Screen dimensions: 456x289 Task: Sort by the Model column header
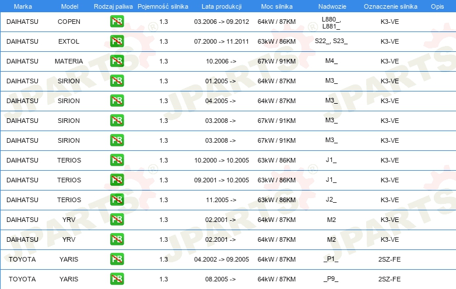(69, 6)
